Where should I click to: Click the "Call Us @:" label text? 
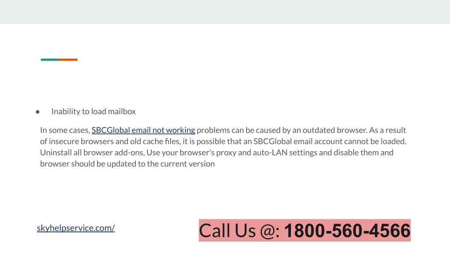(x=240, y=231)
